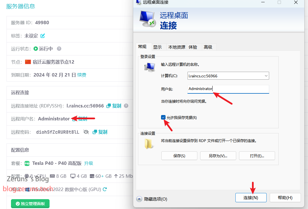
Task: Toggle 允许我保存凭据 checkbox
Action: click(x=163, y=117)
